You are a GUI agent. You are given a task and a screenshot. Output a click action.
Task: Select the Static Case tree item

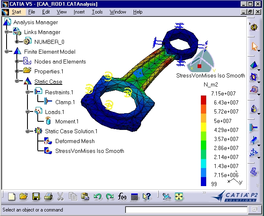click(48, 82)
